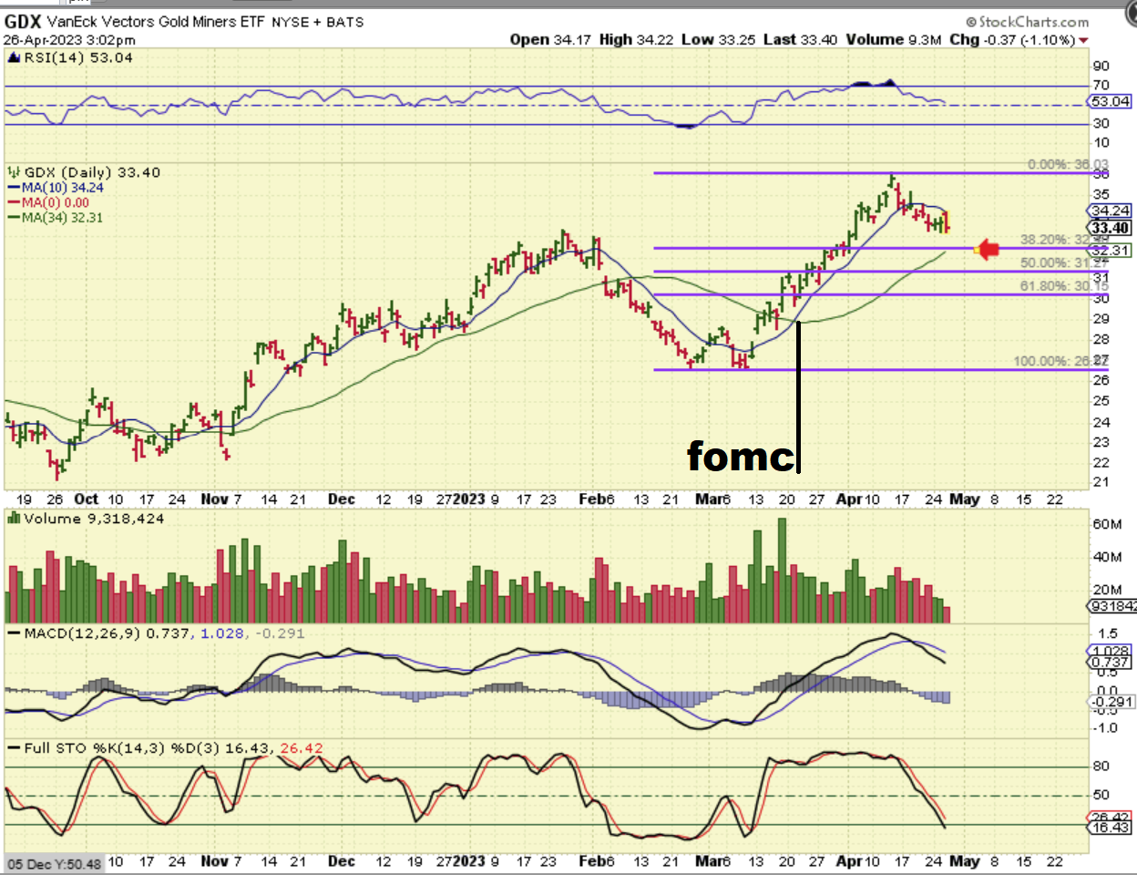1137x875 pixels.
Task: Click the MA(0) 0.00 legend text
Action: coord(56,202)
